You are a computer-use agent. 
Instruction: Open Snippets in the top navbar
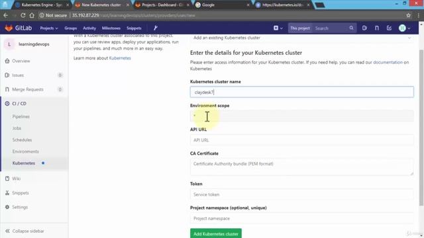click(x=134, y=28)
